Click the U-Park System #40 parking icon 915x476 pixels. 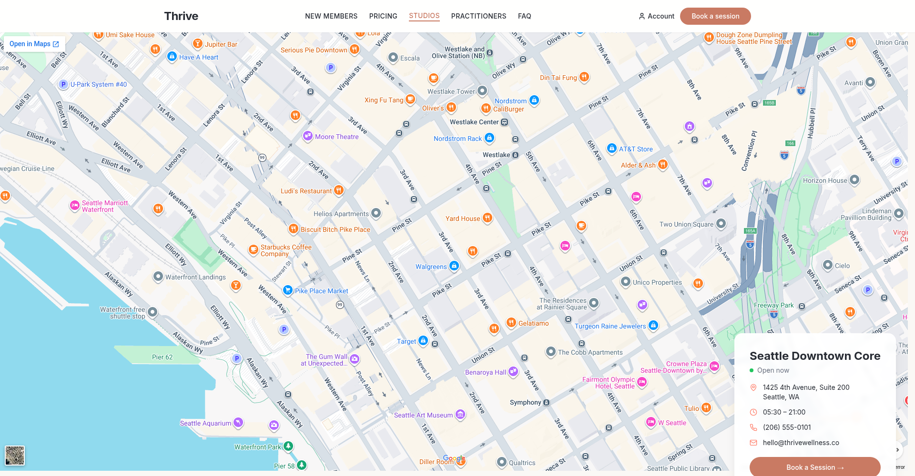pos(63,84)
